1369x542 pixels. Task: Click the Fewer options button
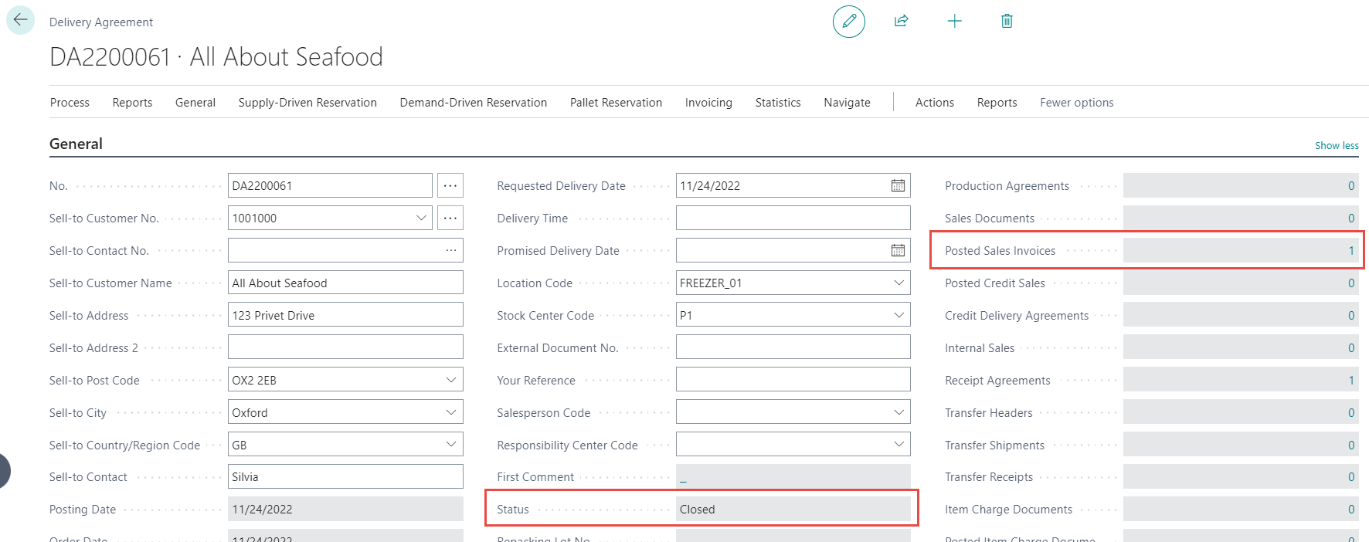pos(1076,103)
